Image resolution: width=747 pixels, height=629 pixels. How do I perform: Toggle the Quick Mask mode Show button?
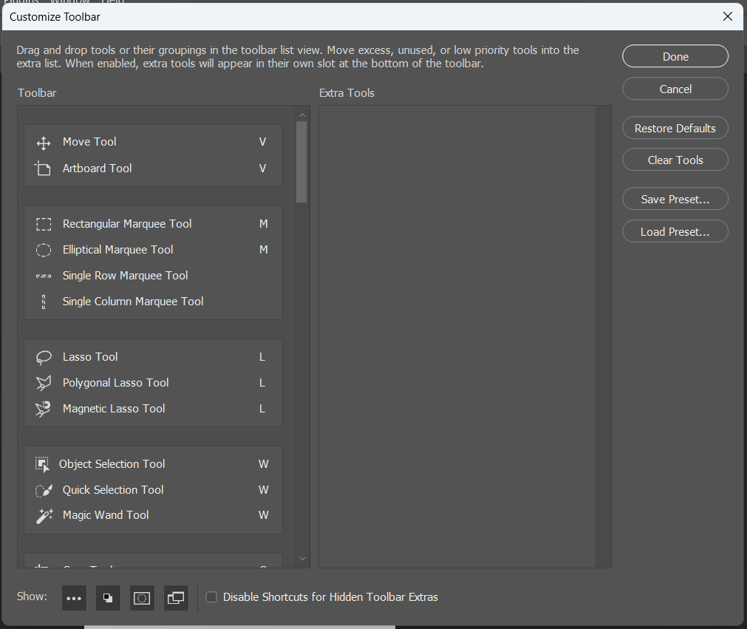coord(142,598)
